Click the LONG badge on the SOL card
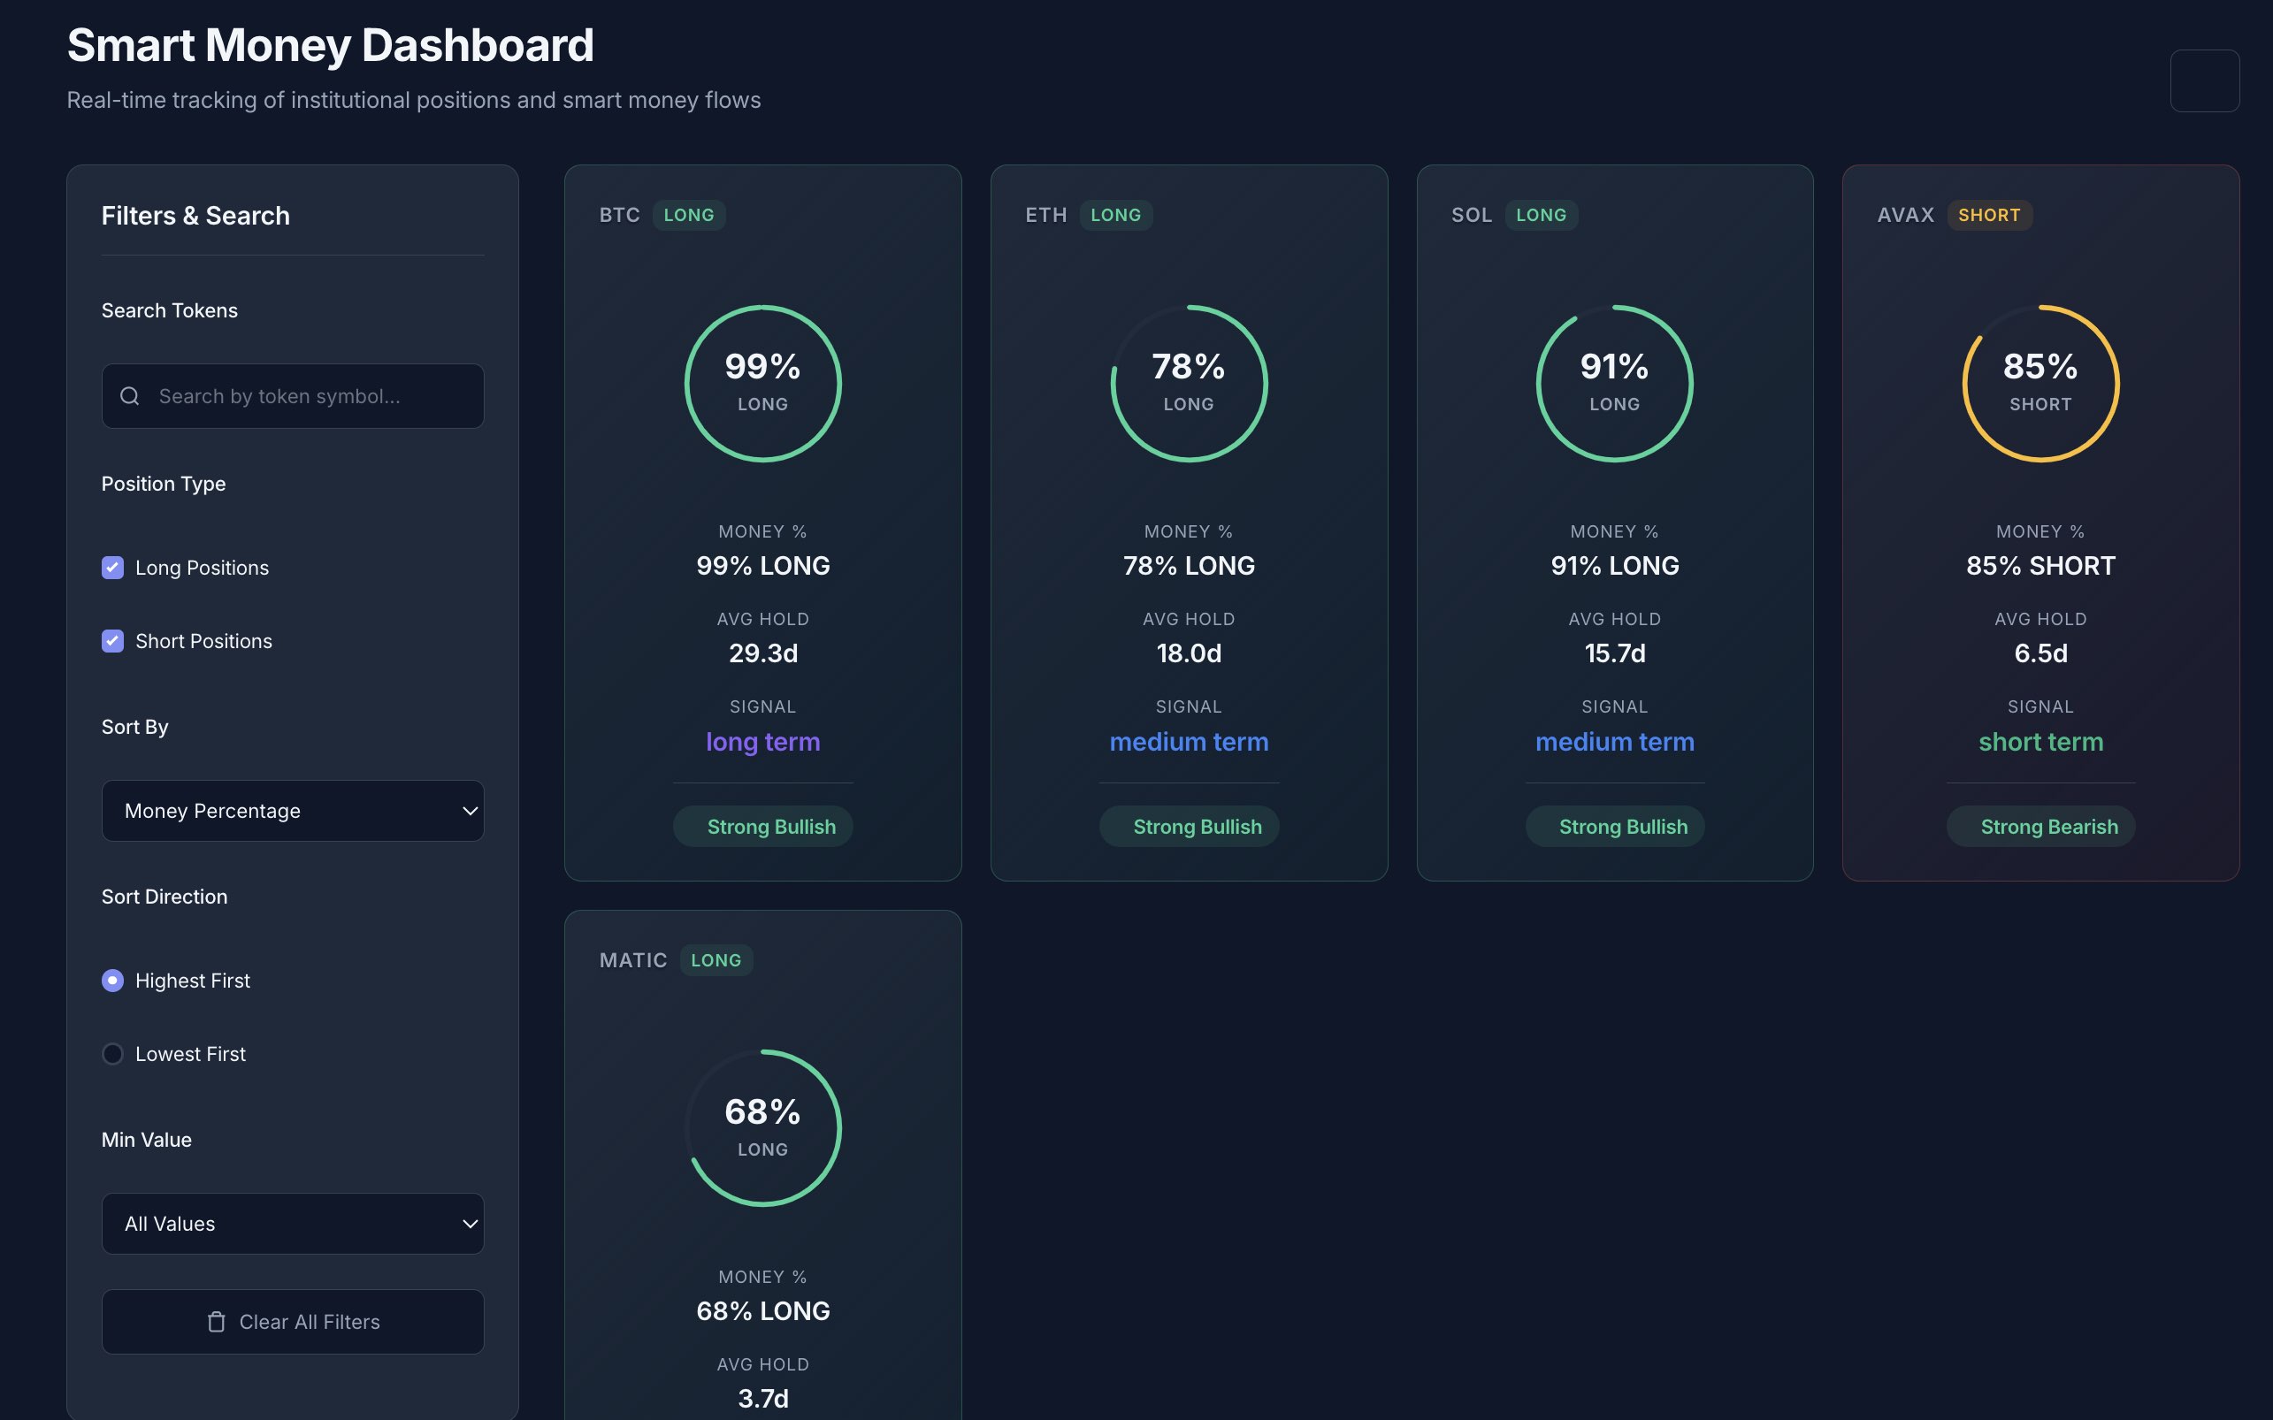Screen dimensions: 2273x1420 1541,214
